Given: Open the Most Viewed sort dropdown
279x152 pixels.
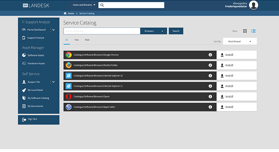Looking at the screenshot, I should (x=239, y=41).
